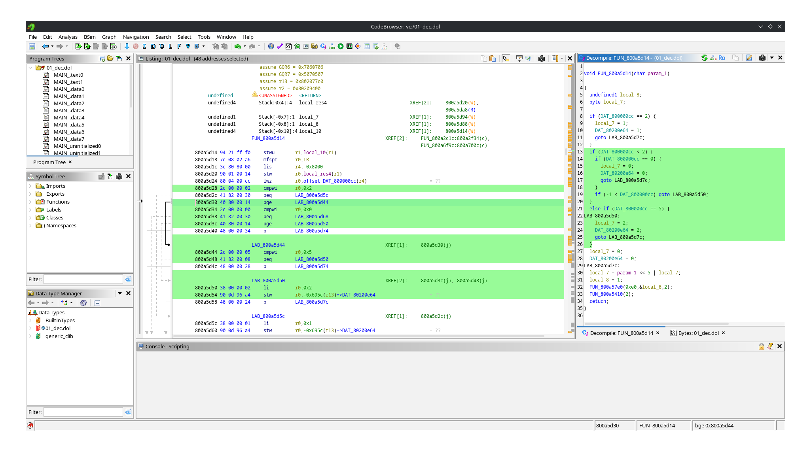Viewport: 811px width, 461px height.
Task: Click the Symbol Tree filter input field
Action: 83,279
